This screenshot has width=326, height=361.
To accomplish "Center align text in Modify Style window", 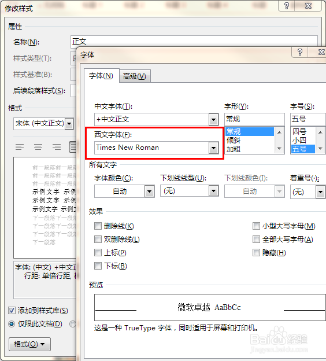I will 38,147.
